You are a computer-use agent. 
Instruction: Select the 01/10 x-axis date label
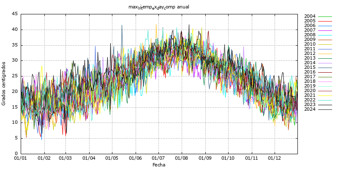(x=228, y=158)
